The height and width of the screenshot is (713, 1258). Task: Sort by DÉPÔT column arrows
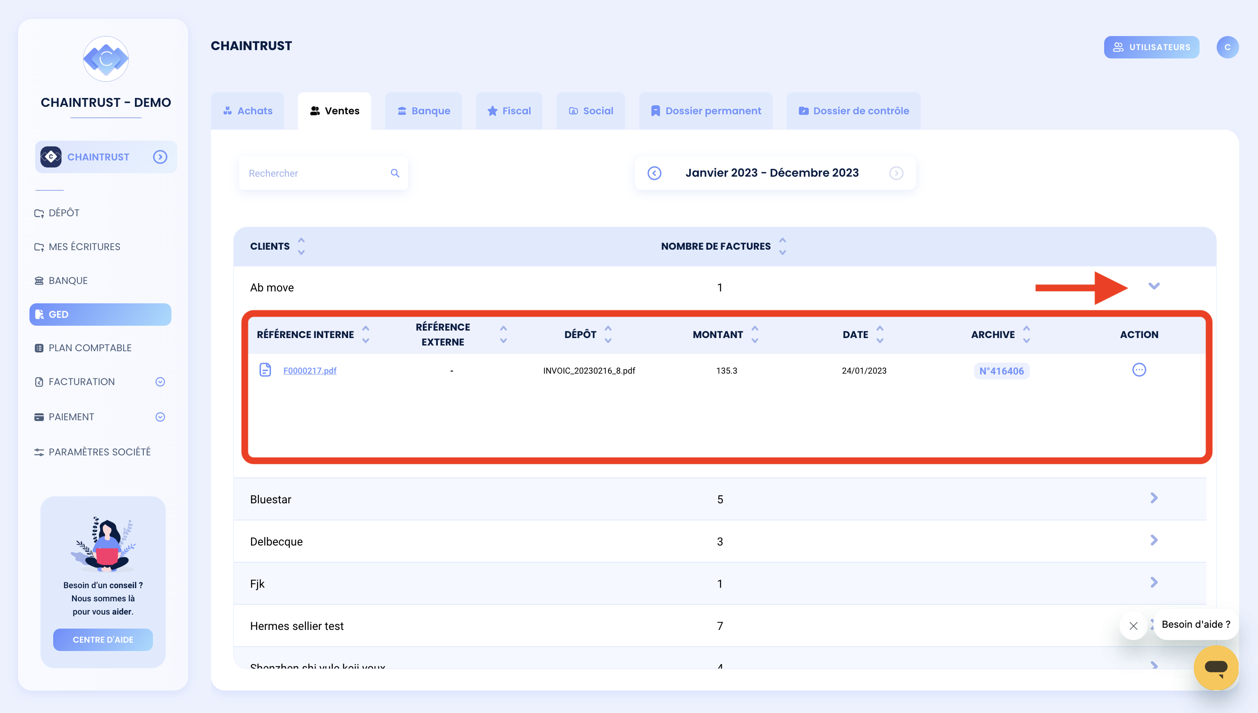click(608, 335)
